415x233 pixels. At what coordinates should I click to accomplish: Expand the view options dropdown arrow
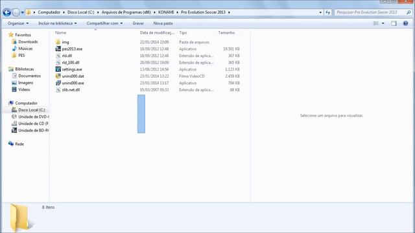[x=383, y=23]
